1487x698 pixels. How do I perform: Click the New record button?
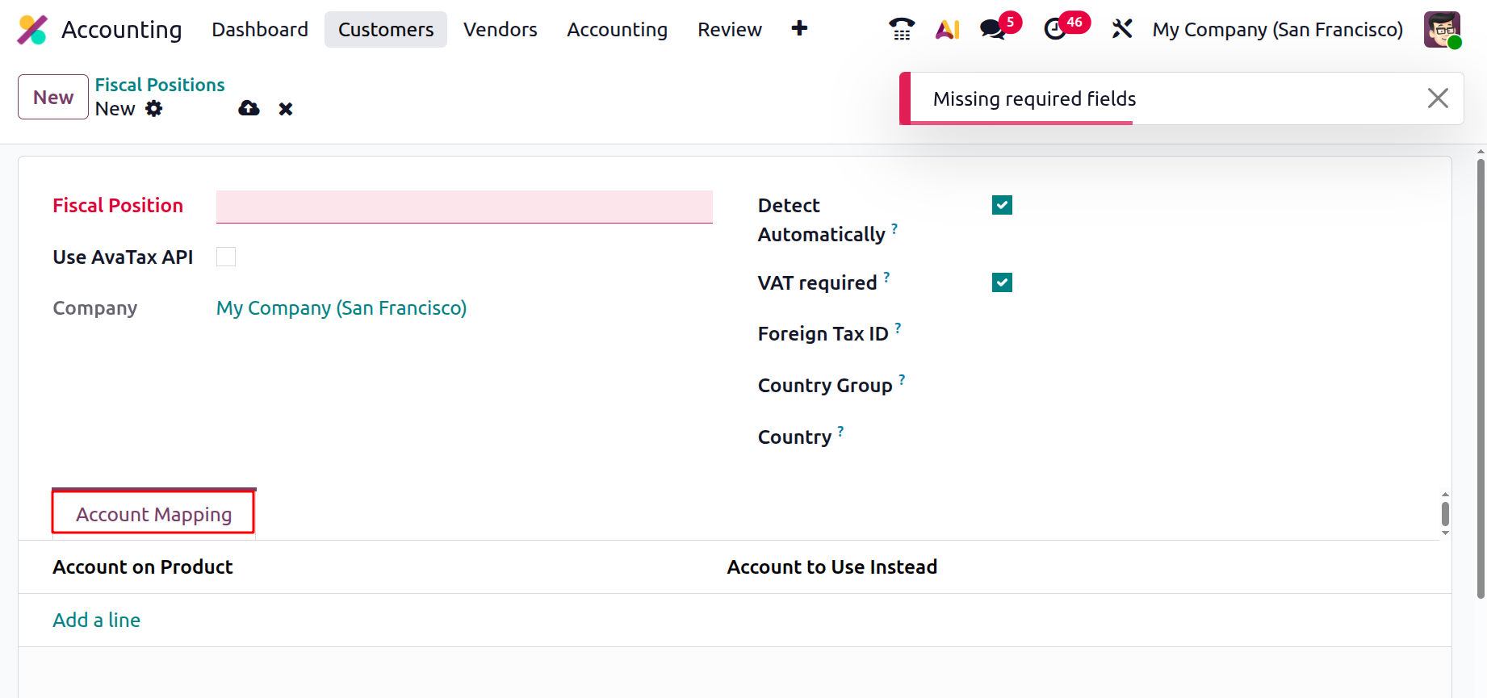click(x=53, y=97)
